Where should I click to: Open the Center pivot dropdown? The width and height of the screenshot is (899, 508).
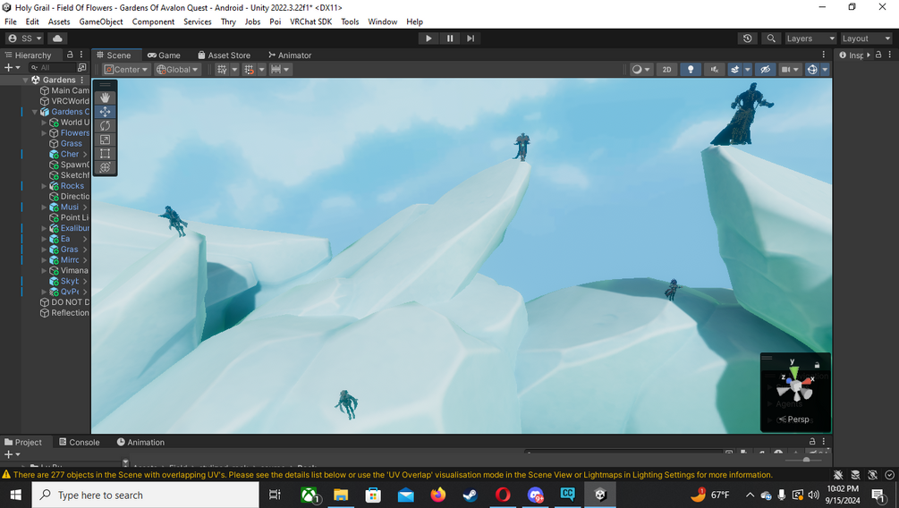tap(125, 70)
